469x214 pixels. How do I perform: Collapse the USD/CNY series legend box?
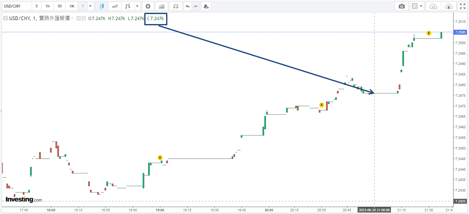pyautogui.click(x=5, y=18)
